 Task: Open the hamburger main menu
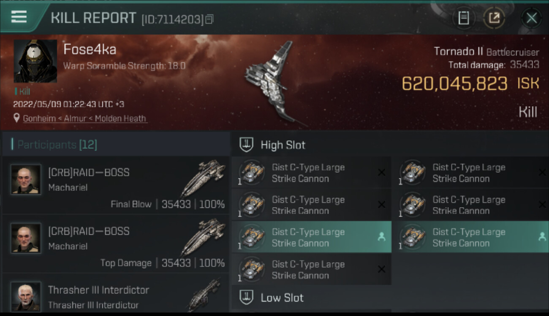point(19,17)
